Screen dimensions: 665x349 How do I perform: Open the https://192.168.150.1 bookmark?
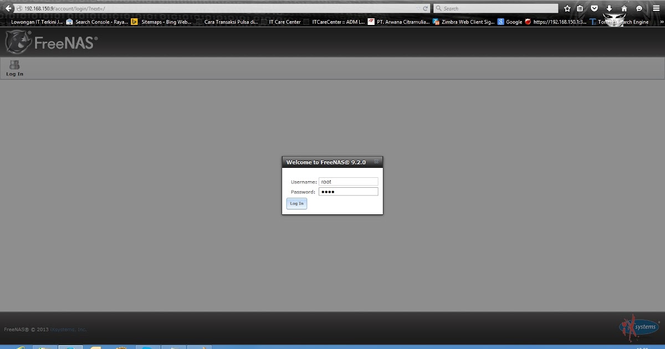(x=556, y=22)
